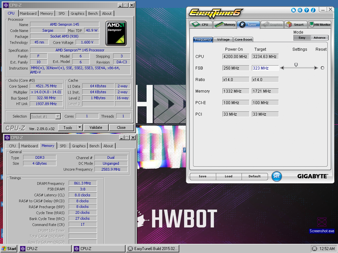Click the CPU-Z title icon in top window

(x=6, y=5)
